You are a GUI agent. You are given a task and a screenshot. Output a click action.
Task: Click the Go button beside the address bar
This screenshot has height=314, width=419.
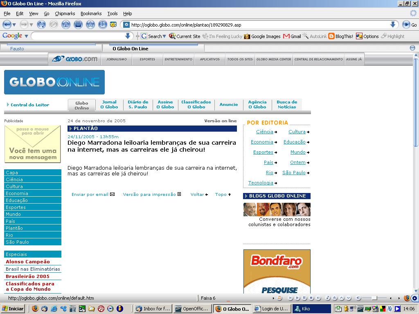click(410, 25)
